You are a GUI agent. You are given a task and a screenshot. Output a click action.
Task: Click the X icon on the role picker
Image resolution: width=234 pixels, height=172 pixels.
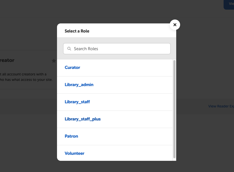[x=175, y=25]
